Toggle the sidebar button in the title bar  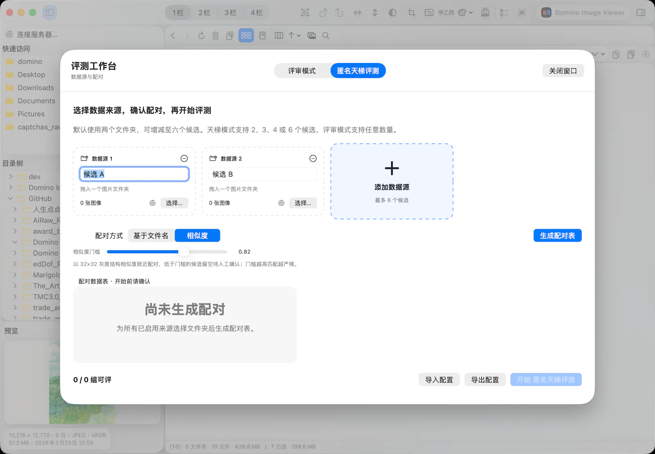50,13
